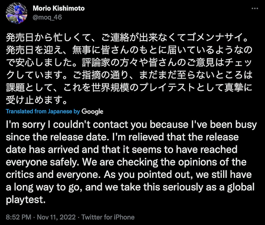
Task: Click the "Translated from Japanese by" link
Action: [43, 111]
